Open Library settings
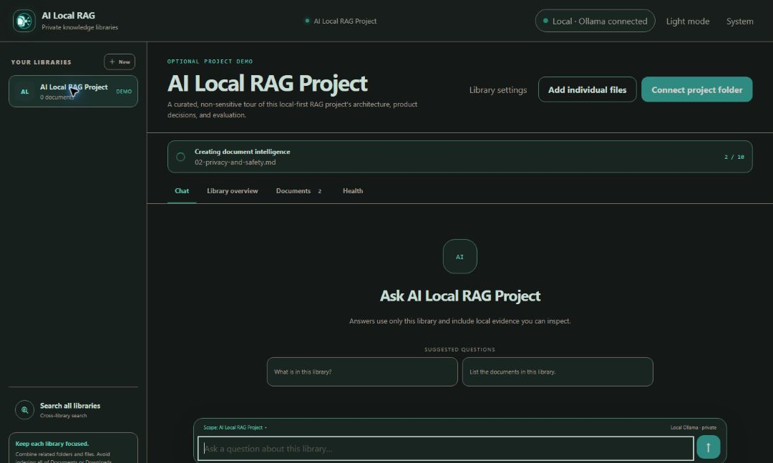 coord(498,89)
